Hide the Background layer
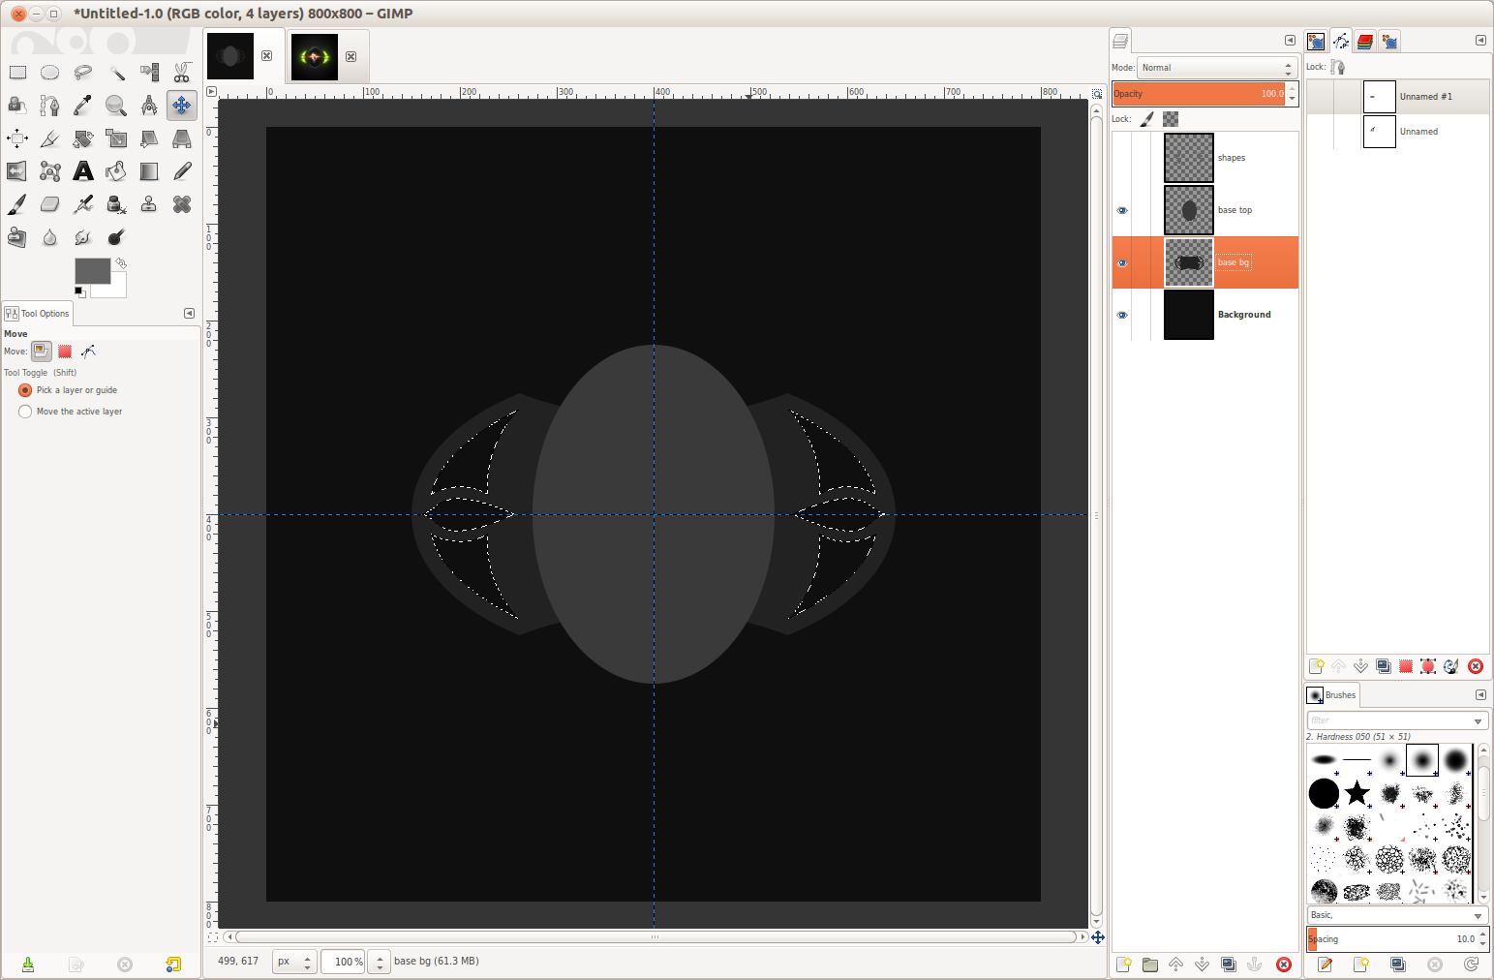The width and height of the screenshot is (1494, 980). (1122, 315)
